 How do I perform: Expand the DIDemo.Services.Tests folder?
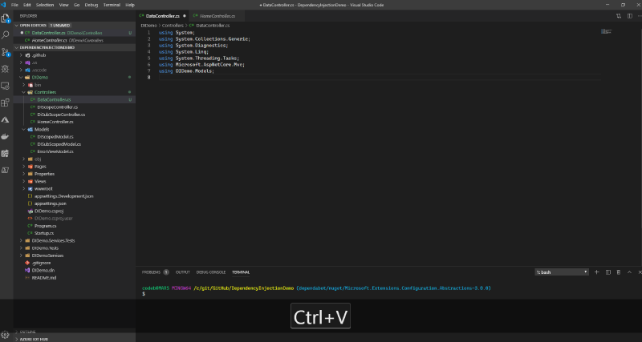pos(23,240)
